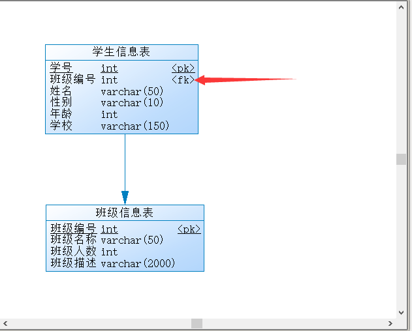
Task: Click the horizontal scrollbar right arrow
Action: tap(390, 323)
